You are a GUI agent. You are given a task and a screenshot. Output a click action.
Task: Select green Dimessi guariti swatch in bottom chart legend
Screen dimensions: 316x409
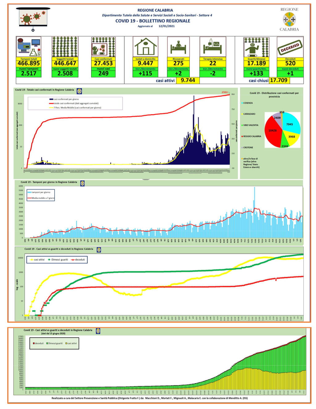[47, 343]
